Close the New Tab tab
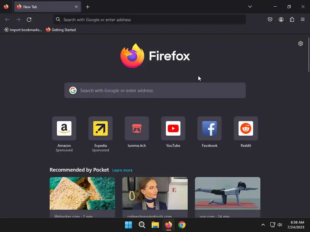Screen dimensions: 310x232 (x=76, y=7)
